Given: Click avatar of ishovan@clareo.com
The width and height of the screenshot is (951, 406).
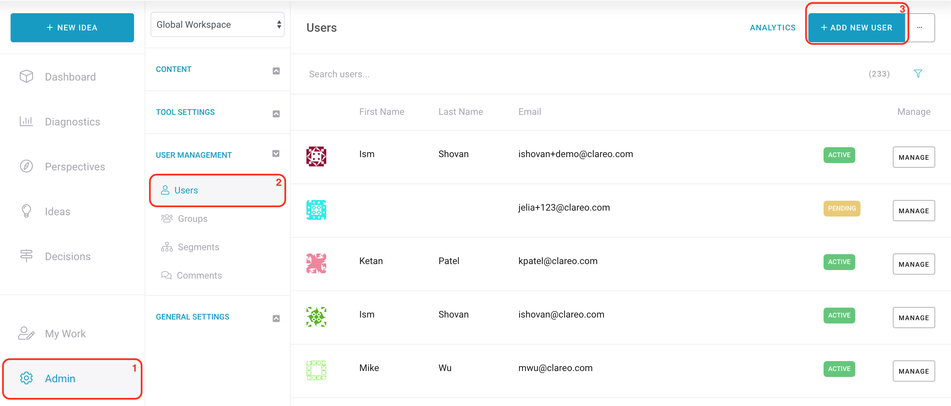Looking at the screenshot, I should (316, 317).
